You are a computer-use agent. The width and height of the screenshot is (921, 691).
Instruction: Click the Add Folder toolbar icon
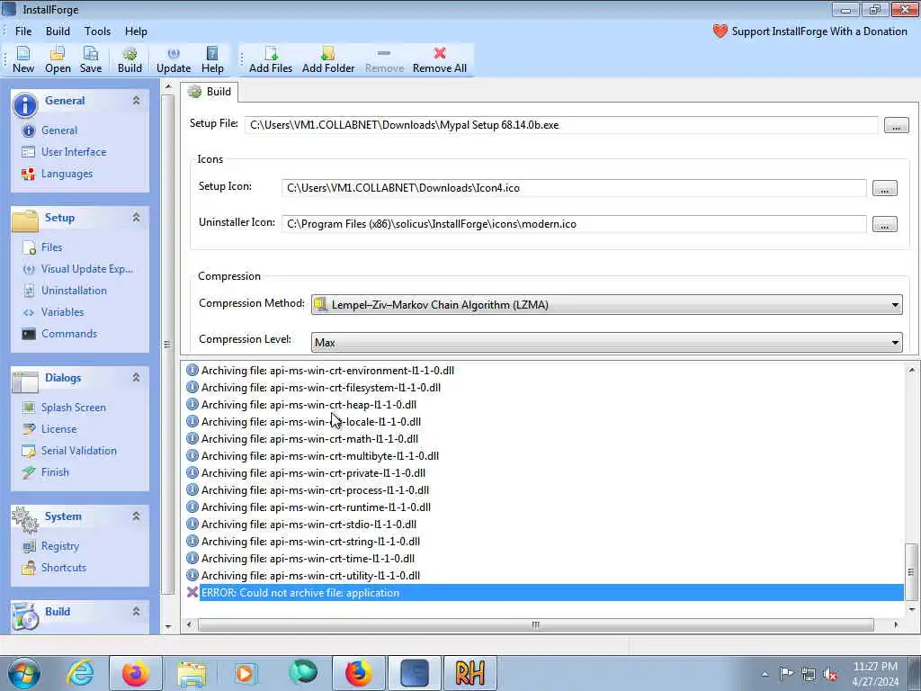(x=328, y=60)
